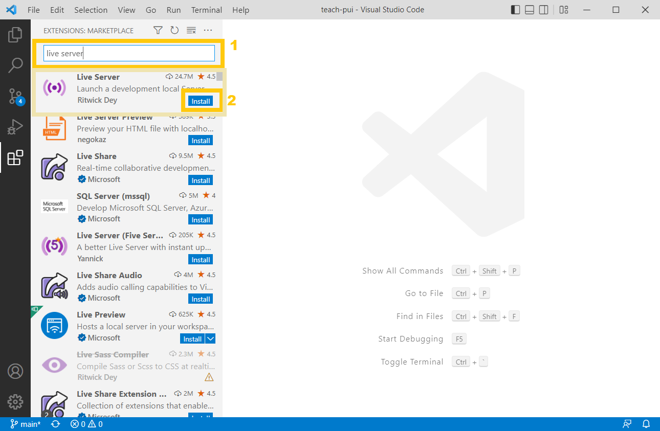Click Toggle Terminal label
Viewport: 660px width, 431px height.
click(x=412, y=362)
